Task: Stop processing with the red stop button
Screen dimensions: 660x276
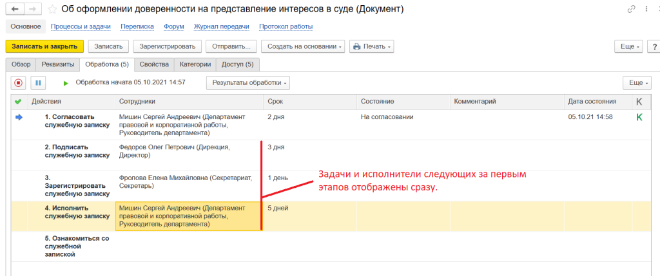Action: coord(18,83)
